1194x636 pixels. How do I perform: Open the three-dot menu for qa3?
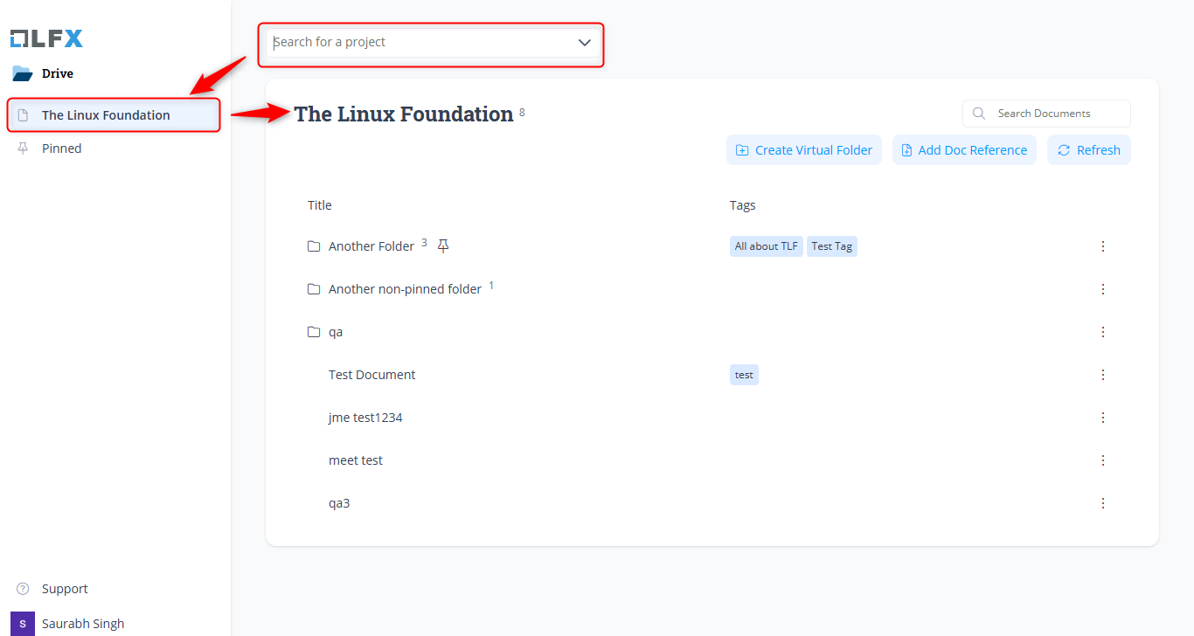click(x=1102, y=503)
